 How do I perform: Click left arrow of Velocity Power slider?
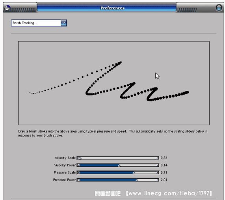pyautogui.click(x=78, y=165)
